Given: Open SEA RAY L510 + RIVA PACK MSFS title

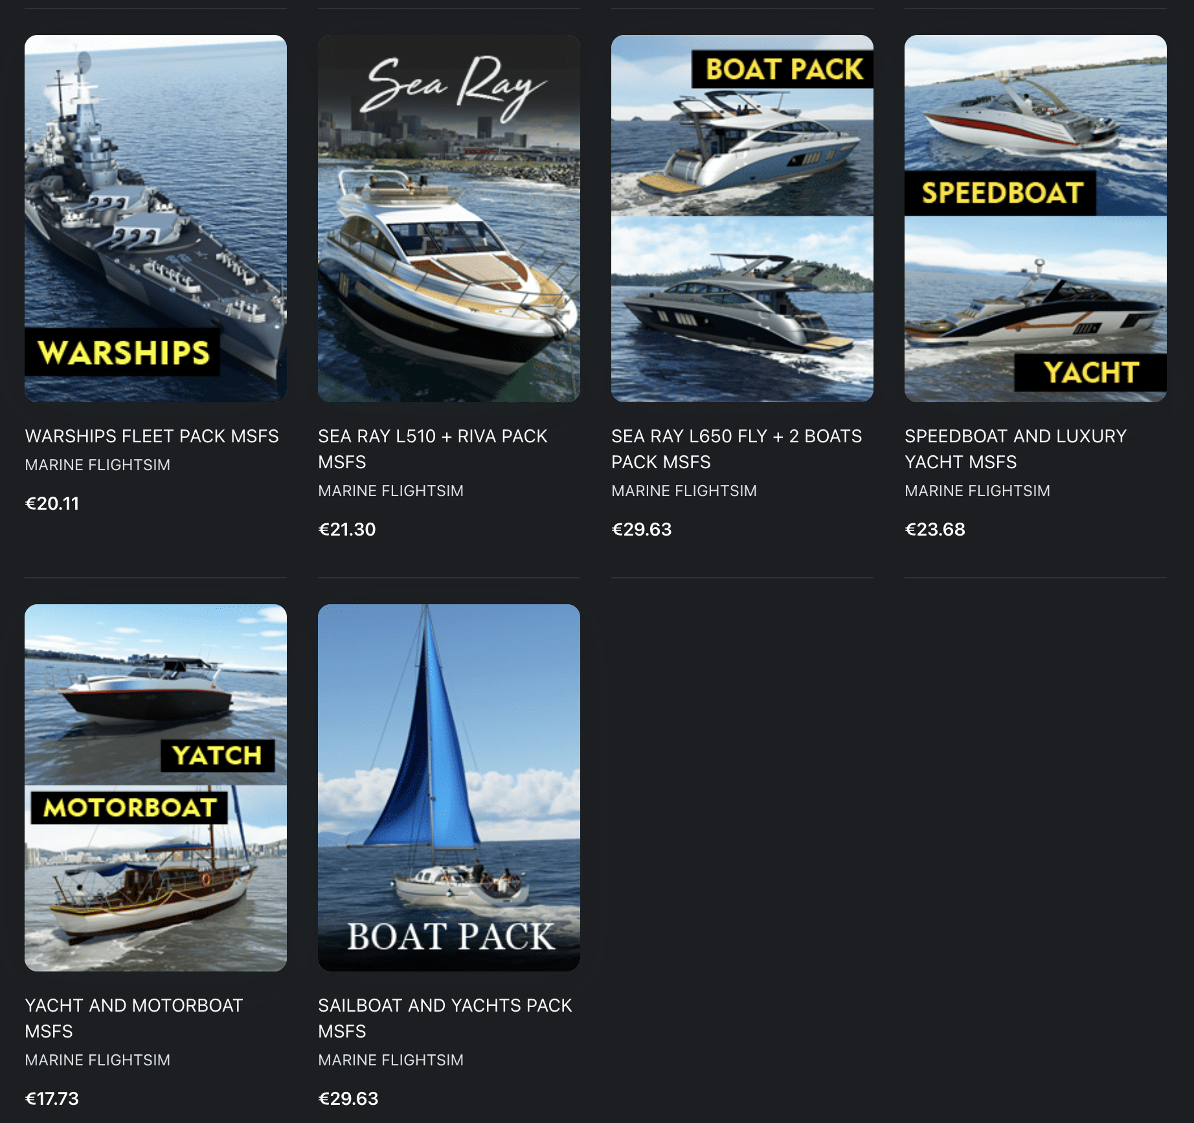Looking at the screenshot, I should (433, 449).
